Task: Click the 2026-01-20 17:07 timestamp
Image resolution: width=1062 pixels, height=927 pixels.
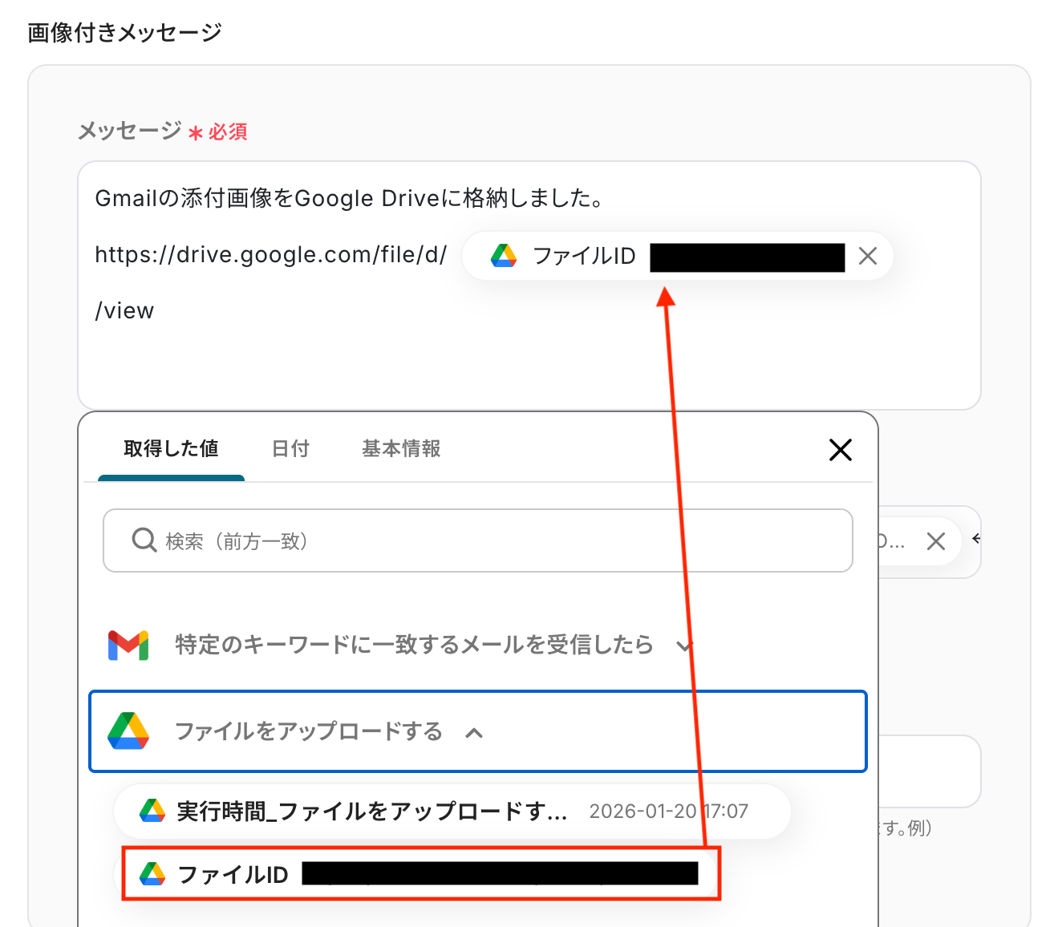Action: tap(669, 812)
